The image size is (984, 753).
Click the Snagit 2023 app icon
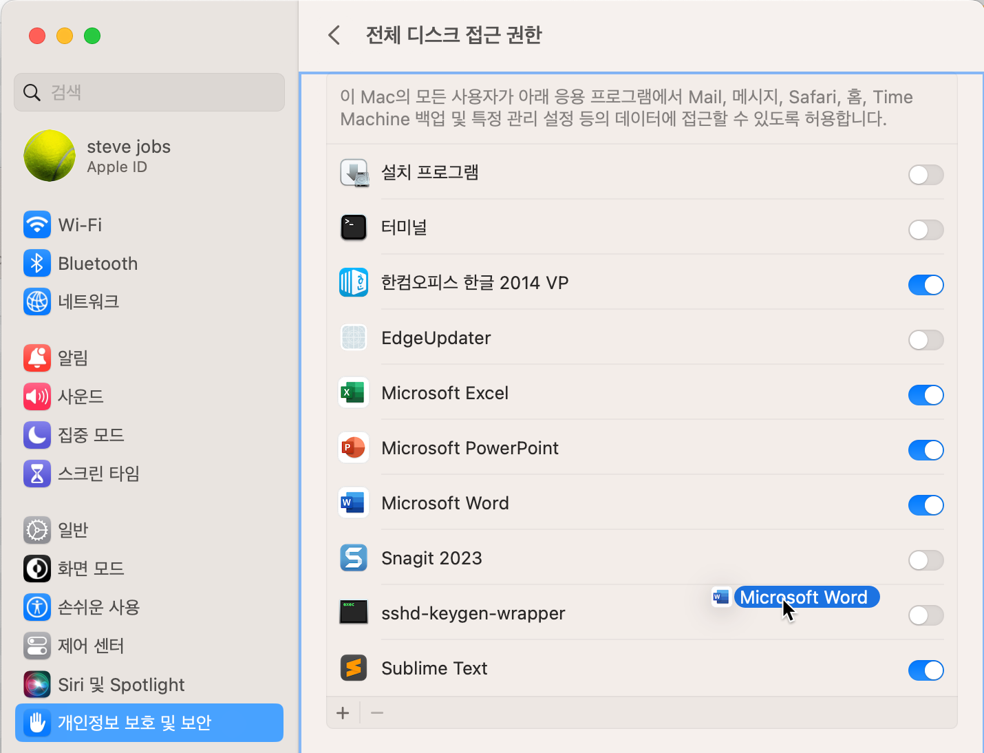click(354, 558)
